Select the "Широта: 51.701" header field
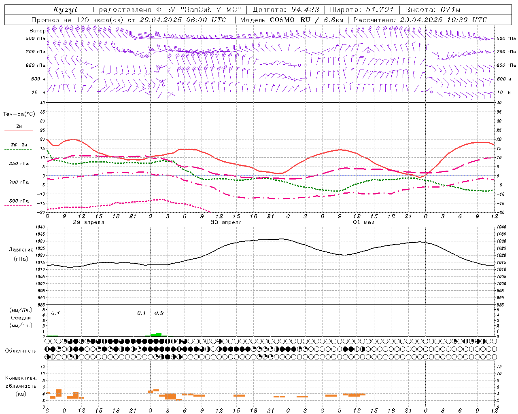The height and width of the screenshot is (414, 518). pyautogui.click(x=361, y=10)
